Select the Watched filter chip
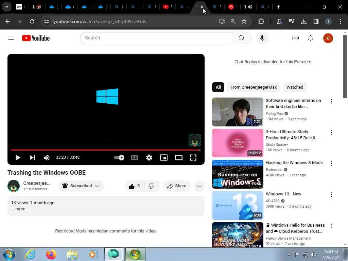This screenshot has height=261, width=348. tap(295, 87)
